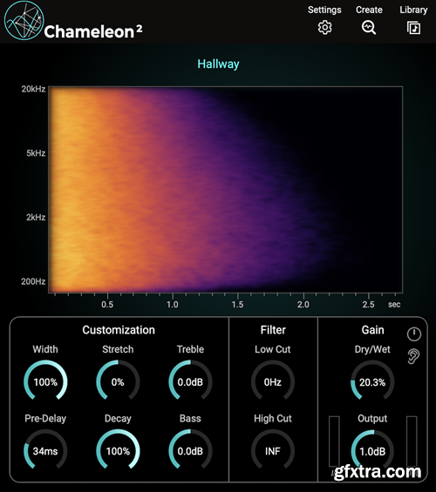Click the left input level meter
This screenshot has height=492, width=436.
click(334, 441)
